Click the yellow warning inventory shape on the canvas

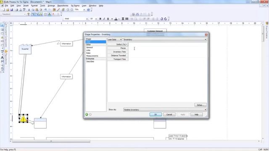click(x=24, y=118)
